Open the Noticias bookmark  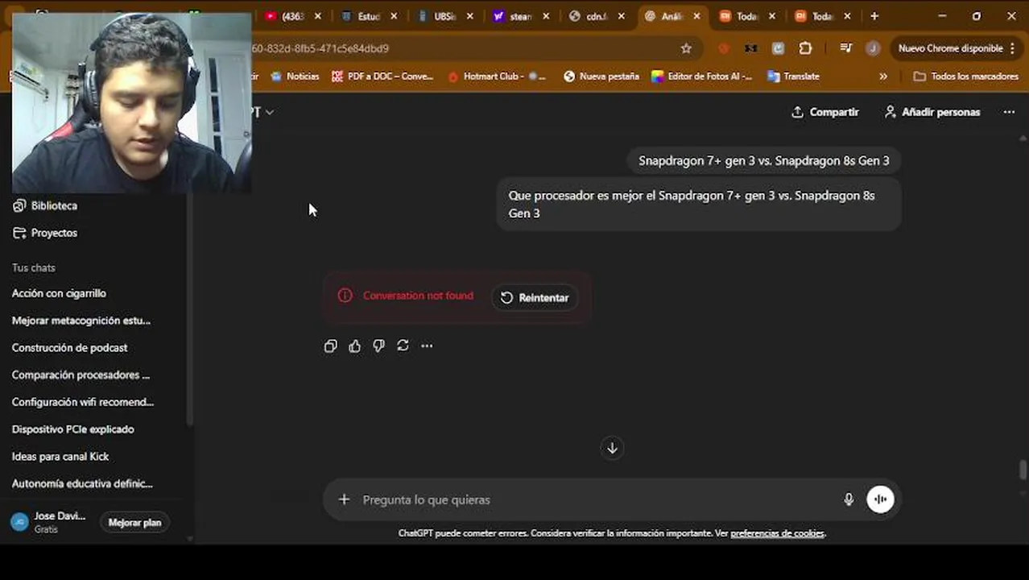295,77
